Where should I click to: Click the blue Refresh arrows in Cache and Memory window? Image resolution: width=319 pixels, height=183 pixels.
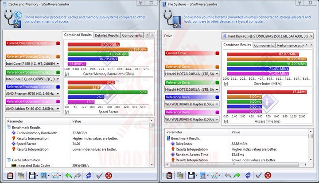coord(89,175)
